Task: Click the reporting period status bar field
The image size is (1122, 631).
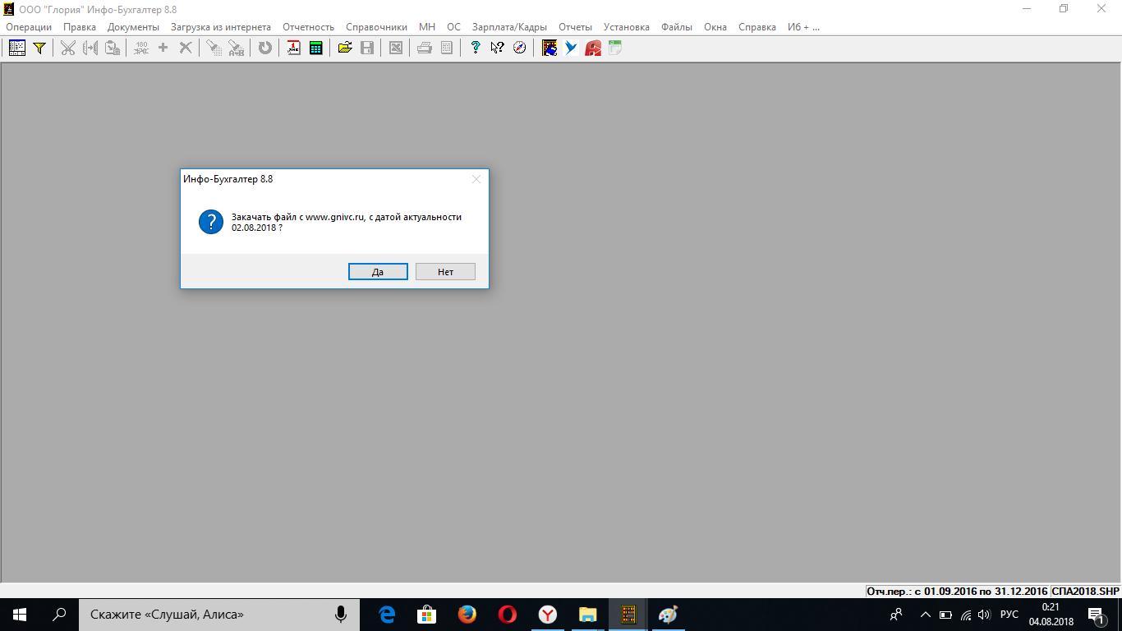Action: [x=958, y=591]
